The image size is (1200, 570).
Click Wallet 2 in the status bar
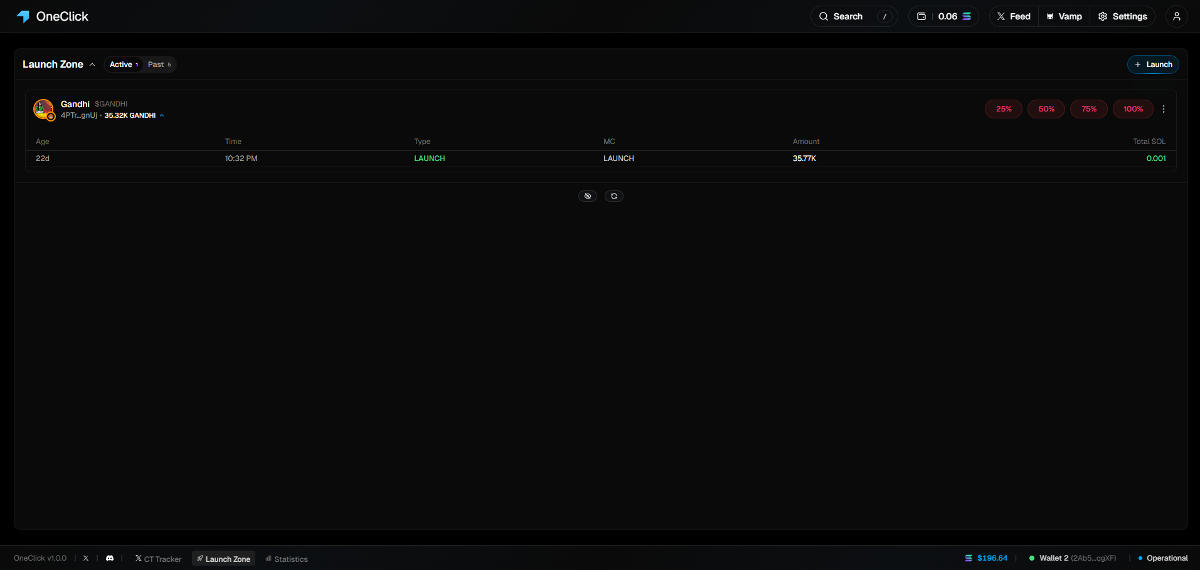tap(1073, 558)
